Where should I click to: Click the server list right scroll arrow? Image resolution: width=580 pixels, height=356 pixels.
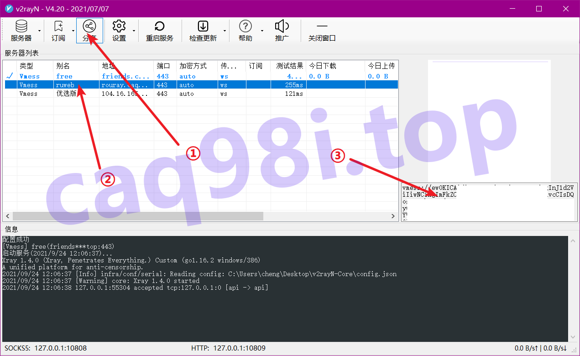point(393,216)
